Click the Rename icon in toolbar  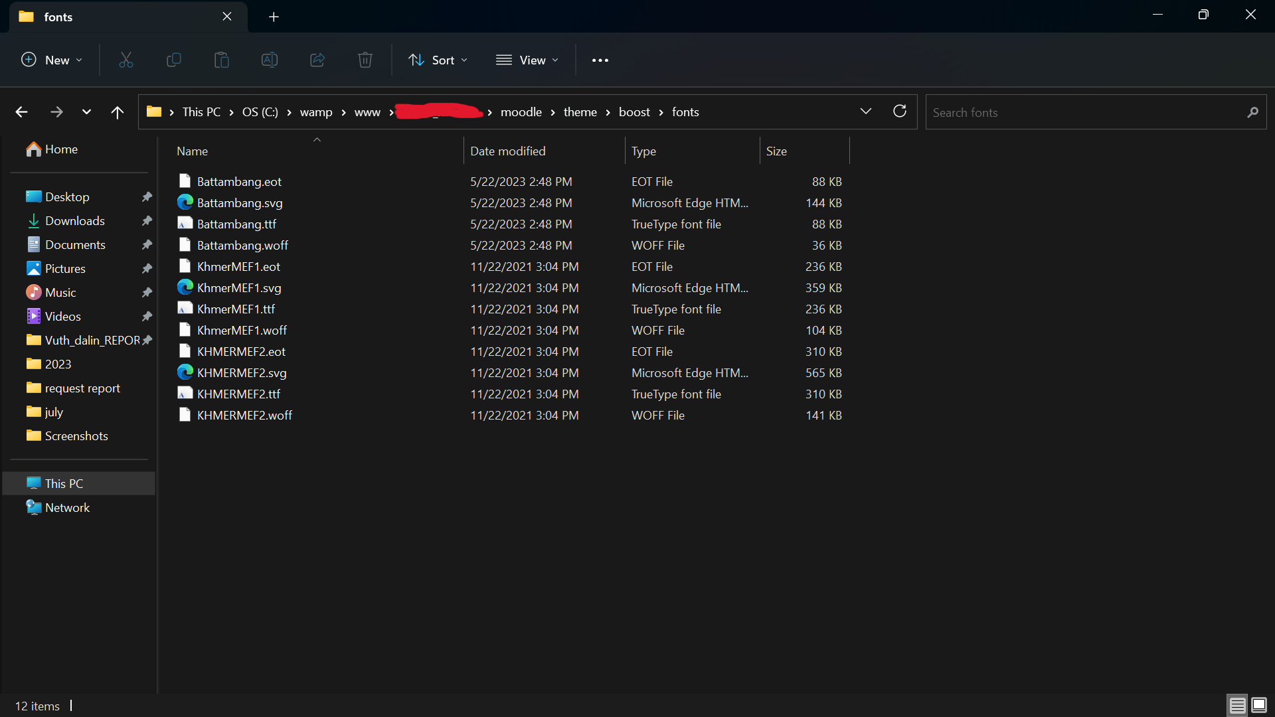tap(269, 60)
